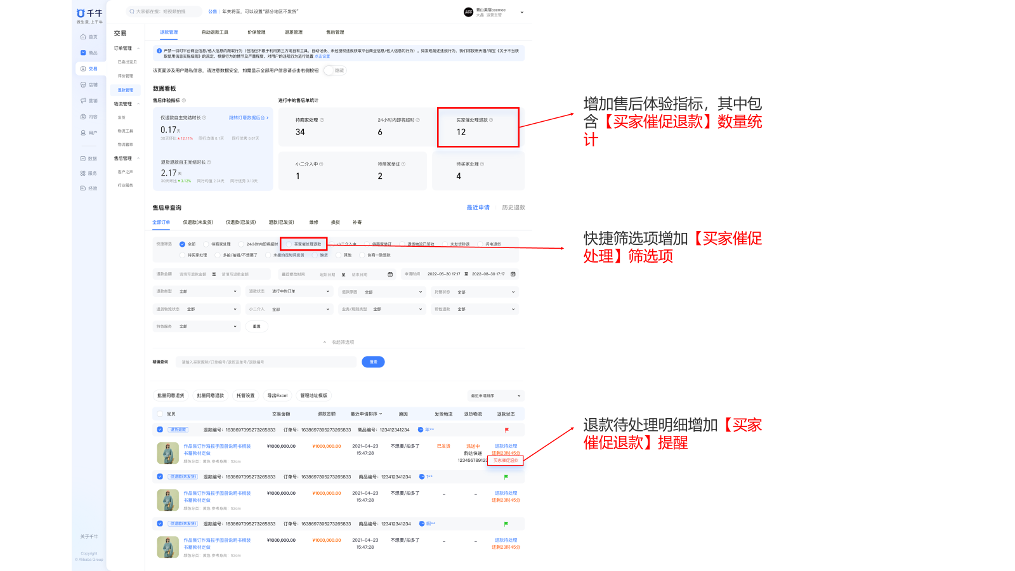
Task: Click the first product thumbnail image
Action: pyautogui.click(x=167, y=453)
